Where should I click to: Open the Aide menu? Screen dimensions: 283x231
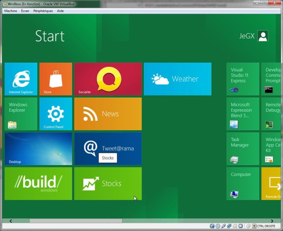[x=60, y=11]
